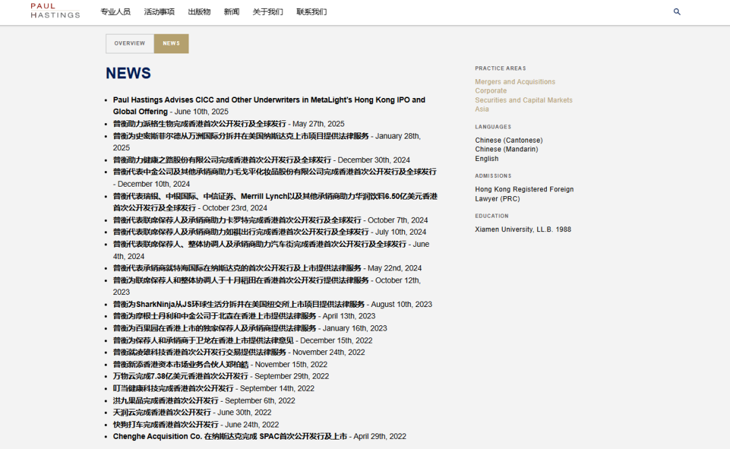Select the NEWS page heading text

(128, 73)
